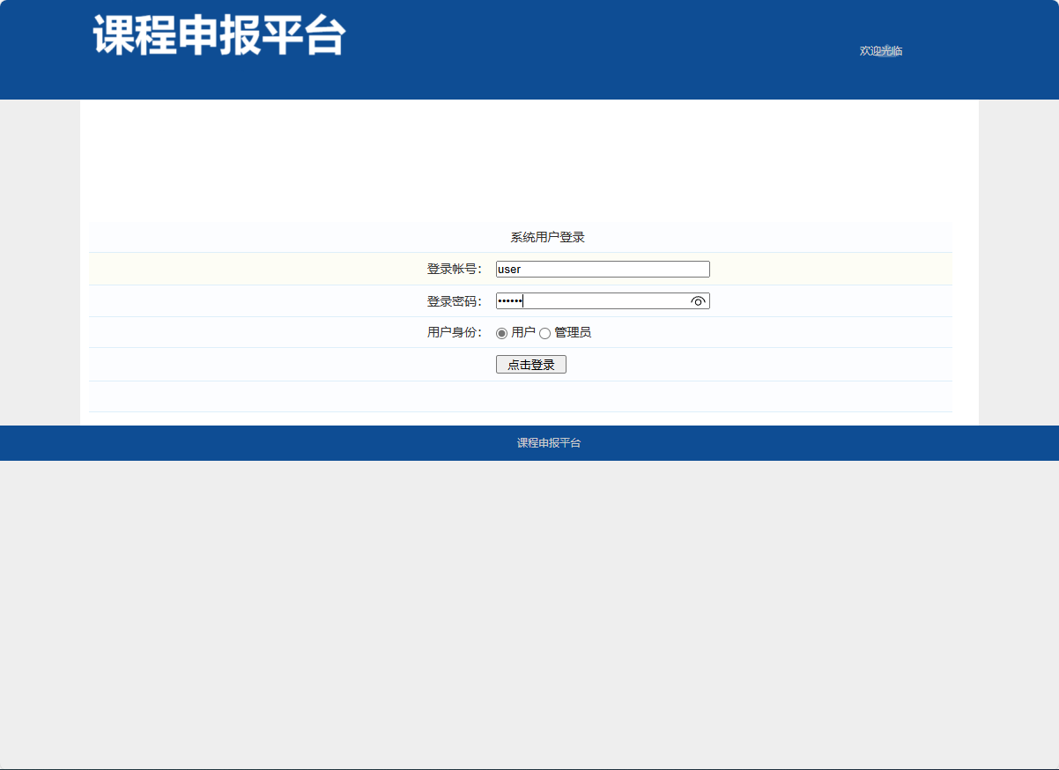Click the 用户身份 identity label
The image size is (1059, 770).
point(453,332)
